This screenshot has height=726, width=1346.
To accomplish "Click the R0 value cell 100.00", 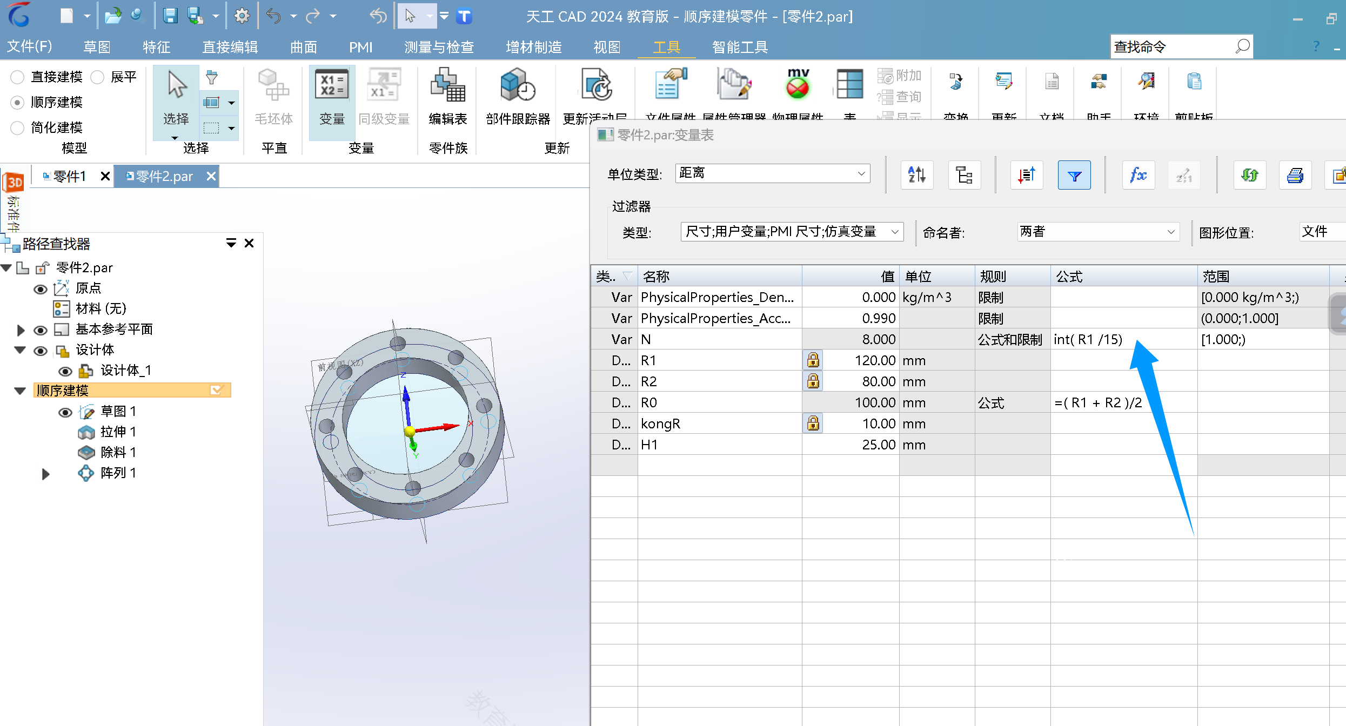I will (851, 402).
